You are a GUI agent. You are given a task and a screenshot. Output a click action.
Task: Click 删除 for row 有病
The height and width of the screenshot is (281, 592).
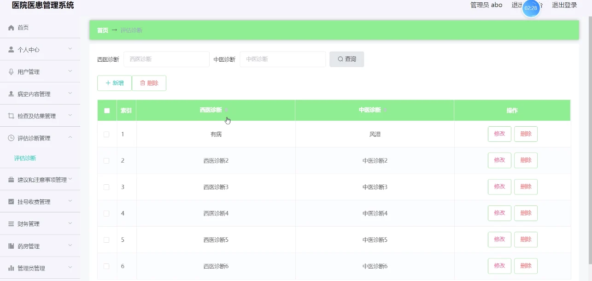click(526, 134)
